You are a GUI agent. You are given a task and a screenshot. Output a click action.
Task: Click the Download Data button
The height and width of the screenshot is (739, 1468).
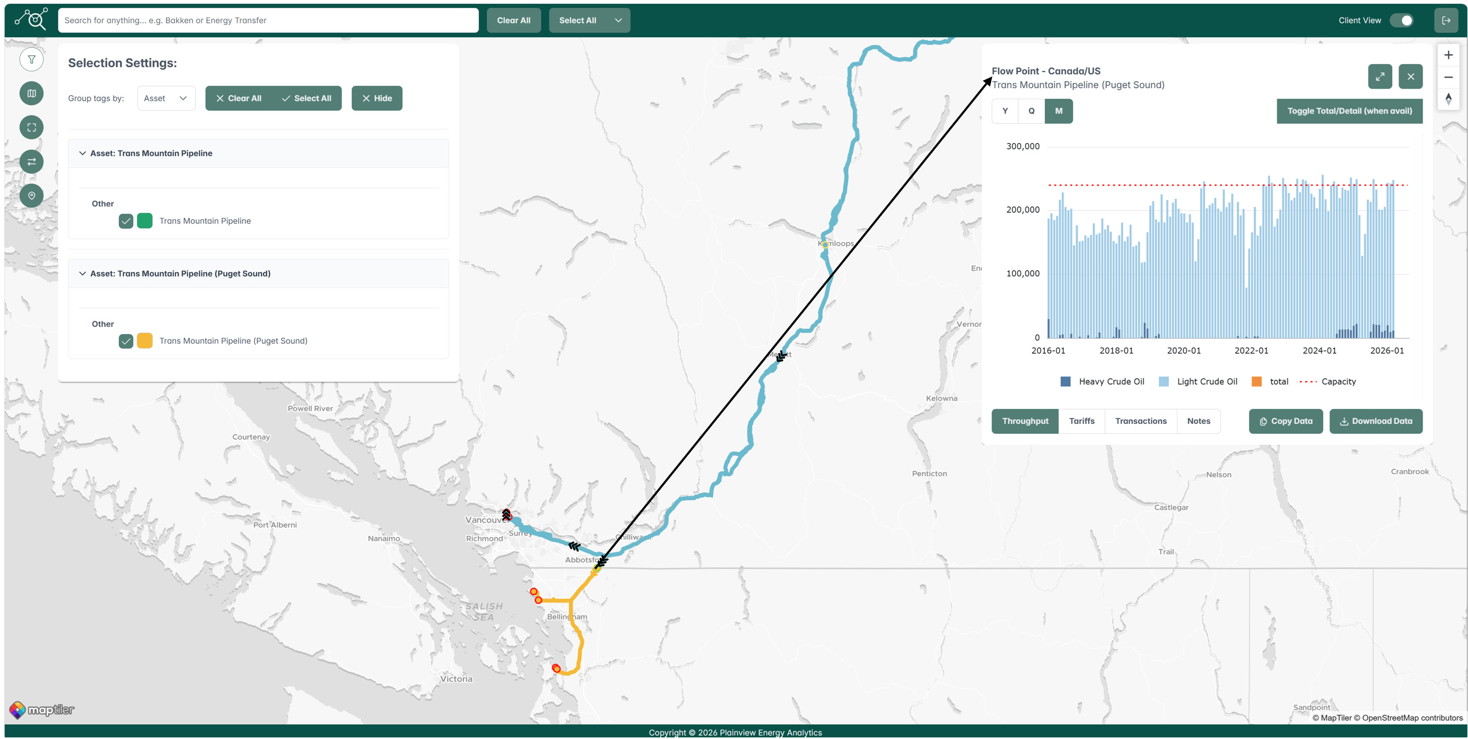coord(1376,421)
